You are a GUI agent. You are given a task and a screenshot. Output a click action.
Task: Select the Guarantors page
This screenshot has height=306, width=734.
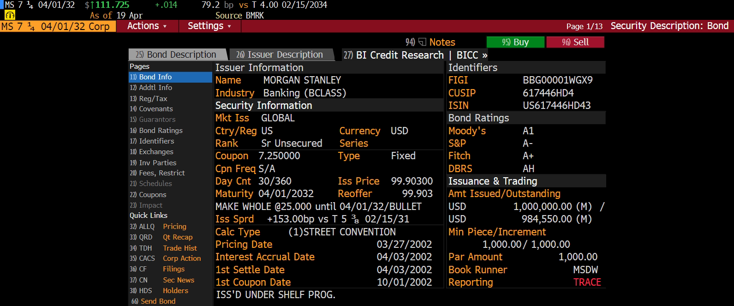click(x=170, y=120)
